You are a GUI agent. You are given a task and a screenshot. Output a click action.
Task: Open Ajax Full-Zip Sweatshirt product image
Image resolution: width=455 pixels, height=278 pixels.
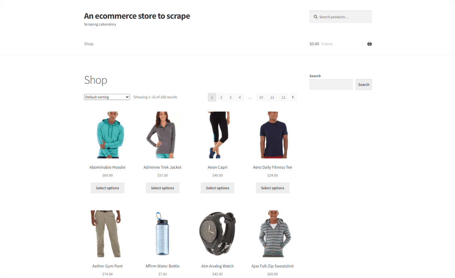pyautogui.click(x=272, y=234)
